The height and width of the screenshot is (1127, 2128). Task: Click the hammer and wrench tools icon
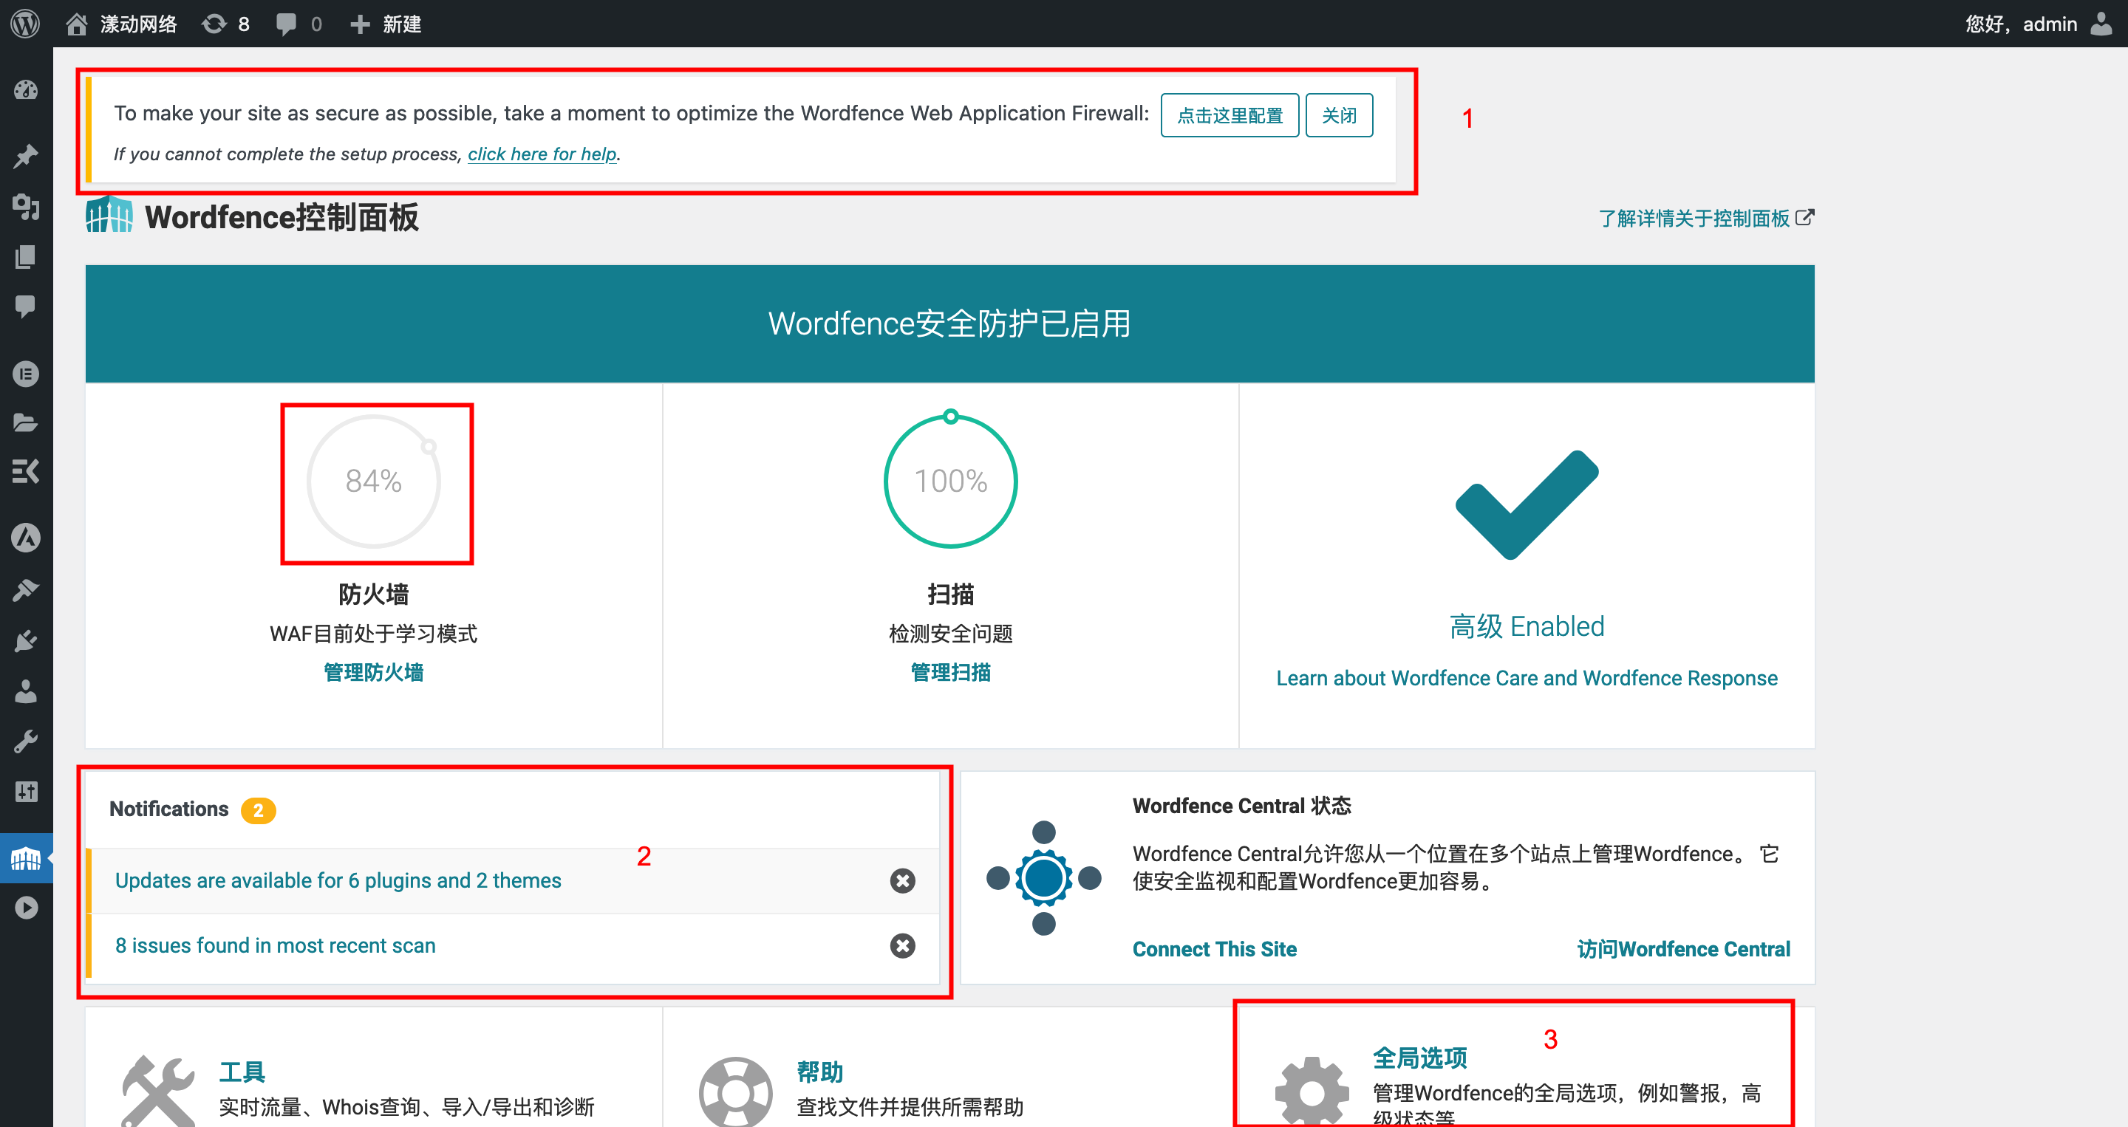(157, 1092)
